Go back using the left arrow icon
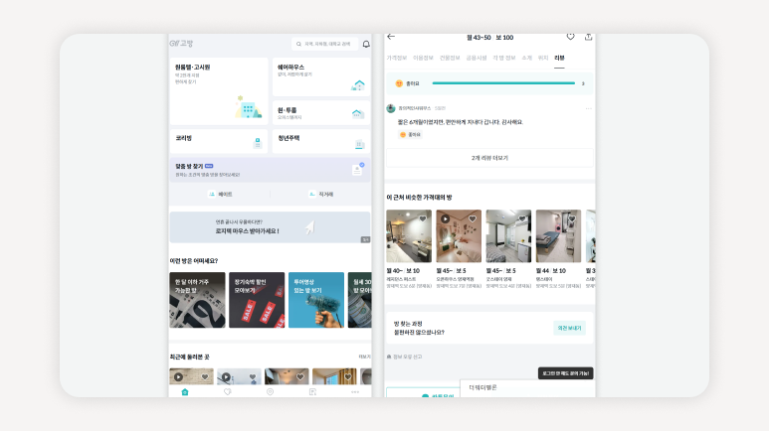Screen dimensions: 769x431 pyautogui.click(x=391, y=37)
